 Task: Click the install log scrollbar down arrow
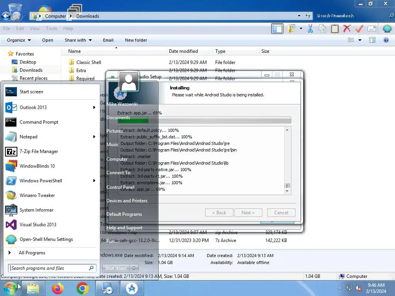287,192
